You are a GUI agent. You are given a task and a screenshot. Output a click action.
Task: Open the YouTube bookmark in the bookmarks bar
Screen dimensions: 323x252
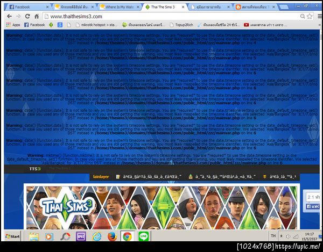[265, 25]
